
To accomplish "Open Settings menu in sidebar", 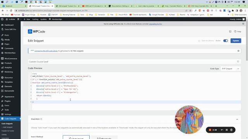I will (8, 114).
